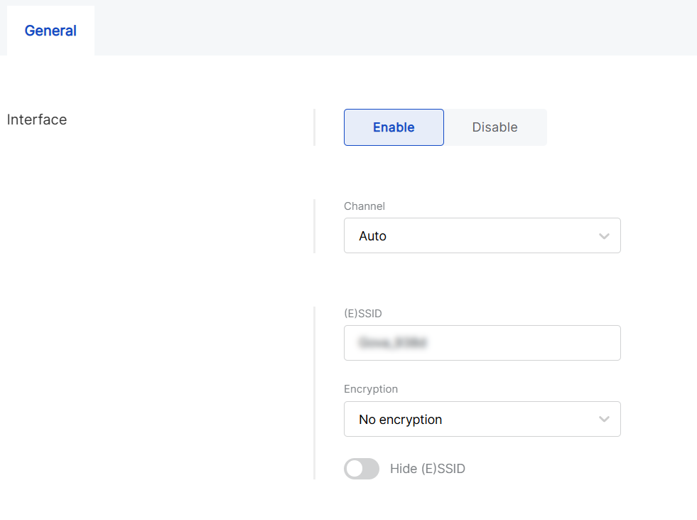Click the Encryption field label
Viewport: 697px width, 520px height.
[371, 389]
